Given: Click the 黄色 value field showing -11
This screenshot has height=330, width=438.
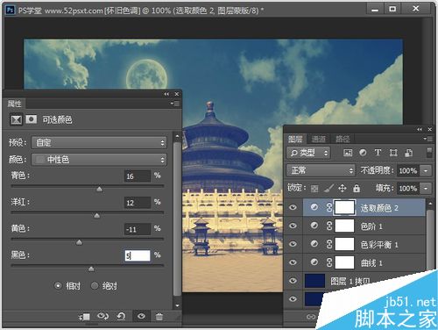Looking at the screenshot, I should click(138, 229).
